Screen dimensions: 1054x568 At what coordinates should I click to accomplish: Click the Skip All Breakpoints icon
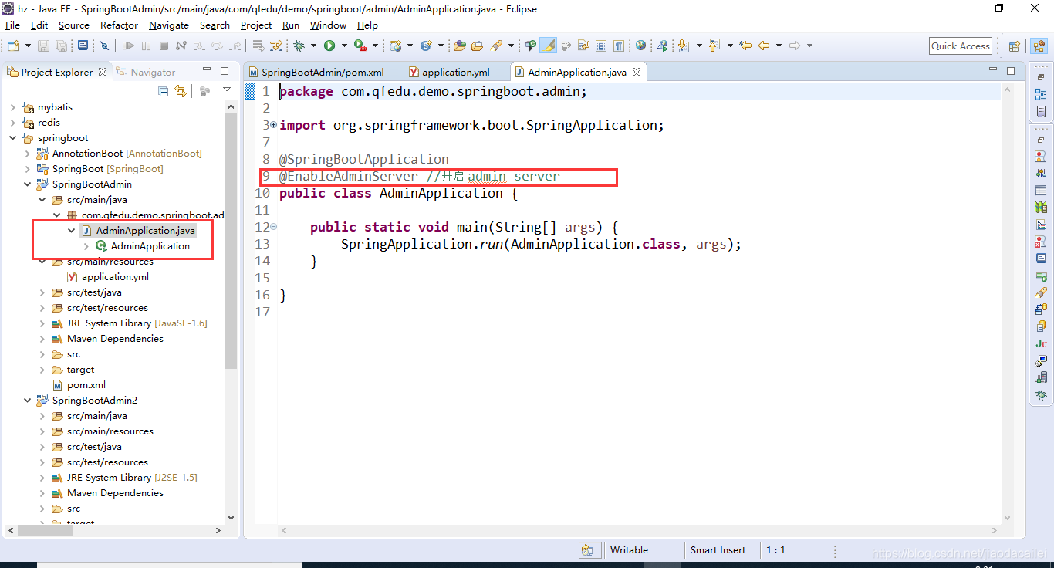104,46
